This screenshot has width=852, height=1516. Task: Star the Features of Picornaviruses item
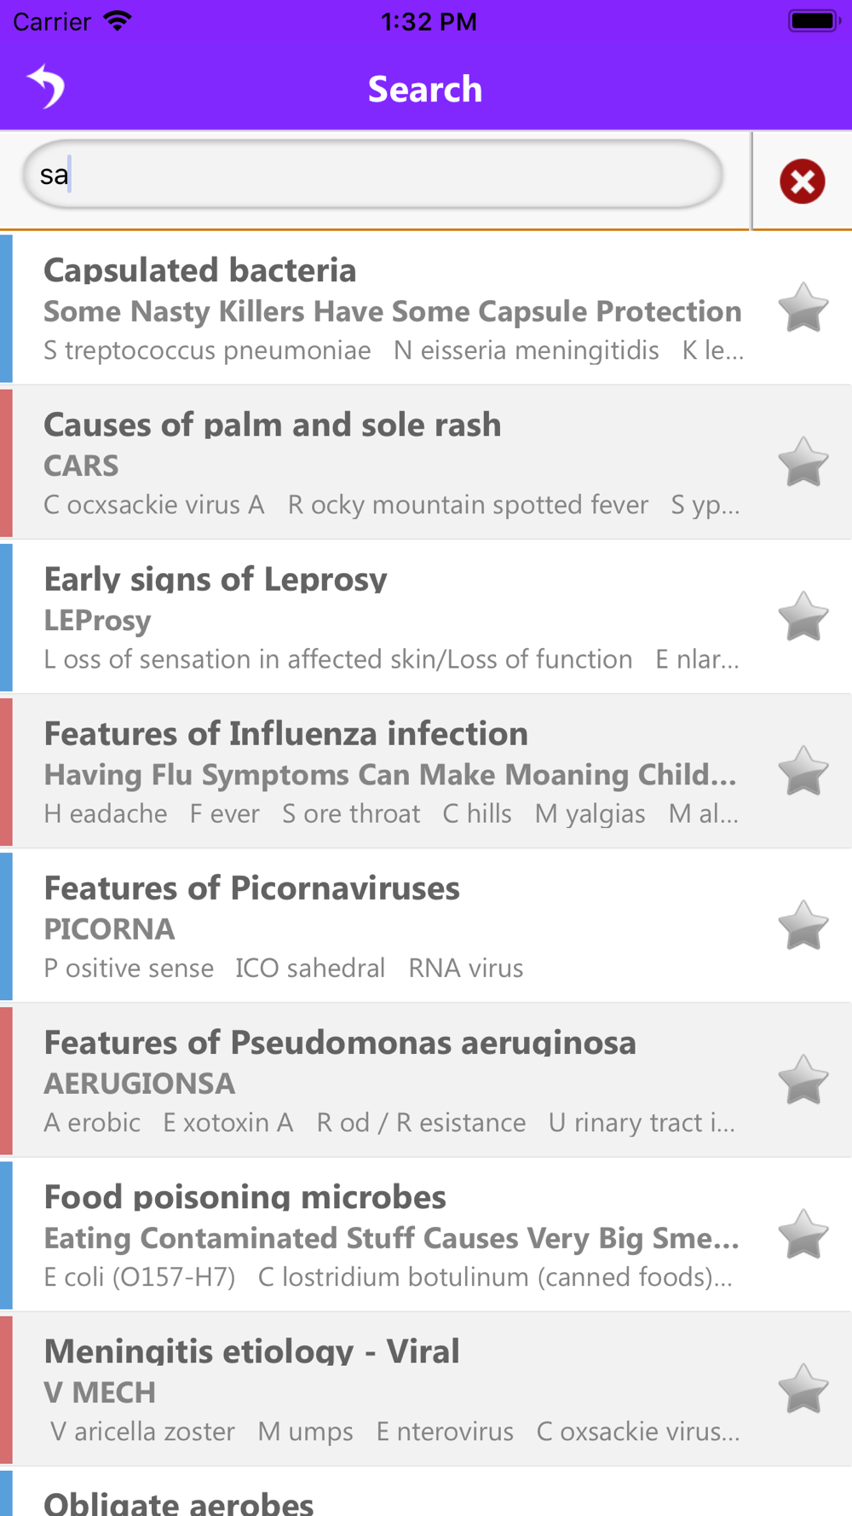coord(803,925)
